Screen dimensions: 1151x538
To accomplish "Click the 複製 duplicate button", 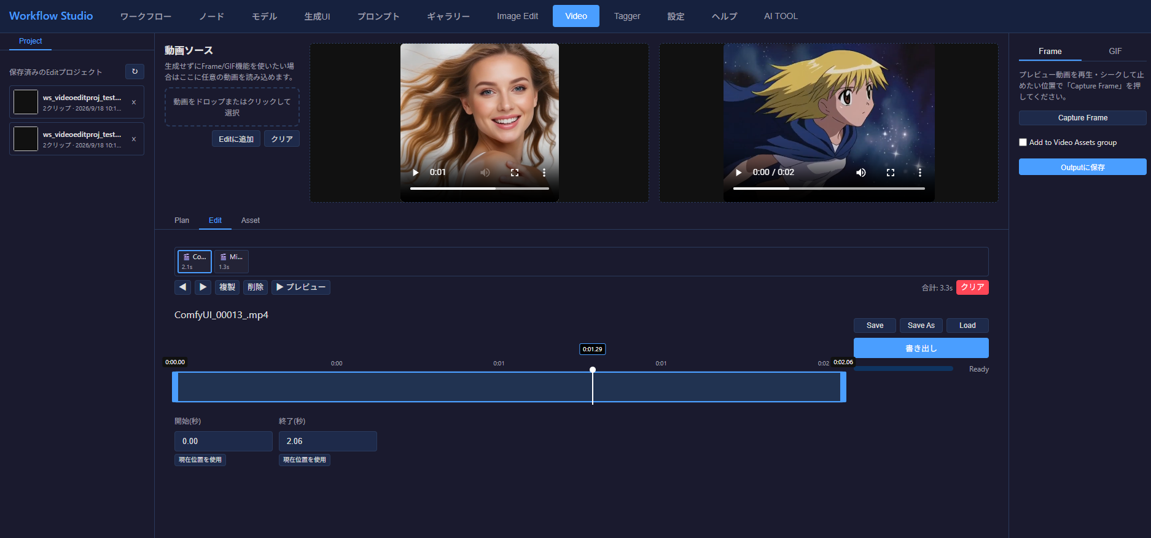I will (x=227, y=287).
